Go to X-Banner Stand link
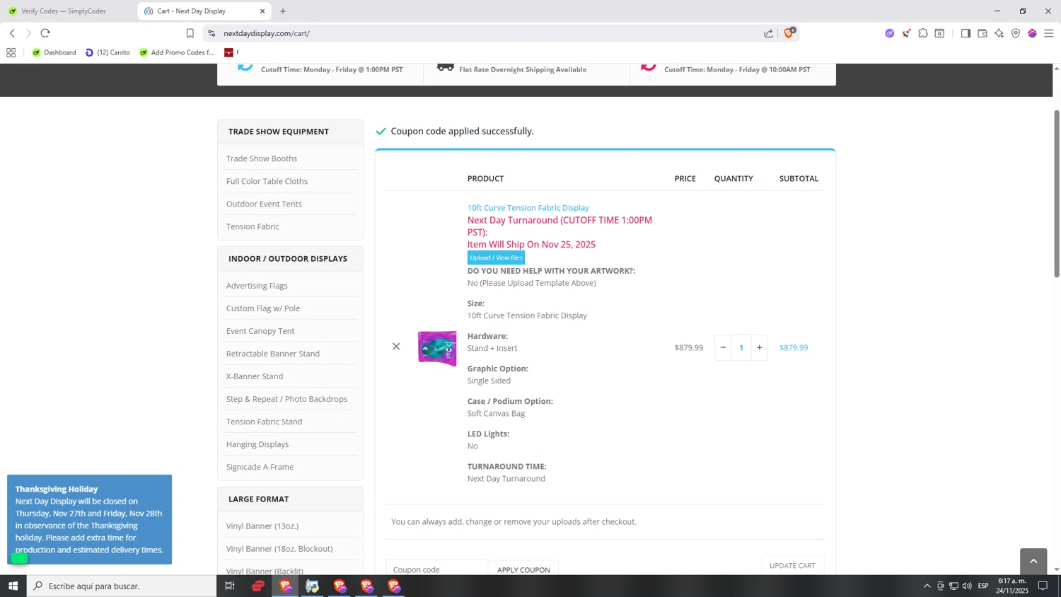Image resolution: width=1061 pixels, height=597 pixels. (x=255, y=376)
